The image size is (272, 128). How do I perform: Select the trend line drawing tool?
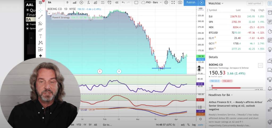(x=40, y=17)
